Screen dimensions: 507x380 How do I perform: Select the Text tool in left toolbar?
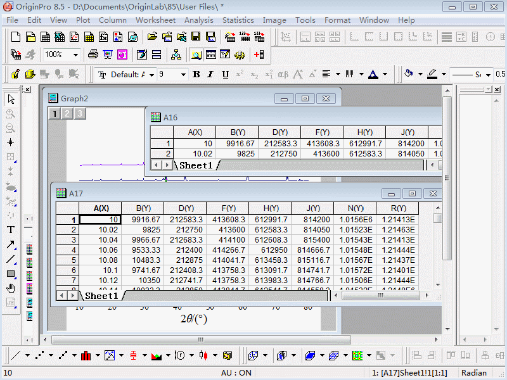[x=11, y=230]
